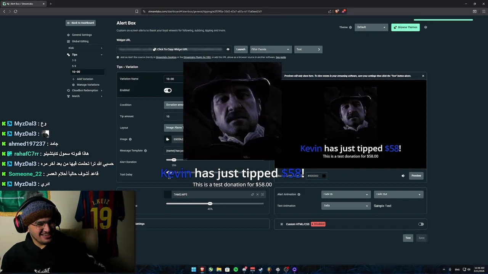Open File Explorer from taskbar
This screenshot has width=488, height=274.
coord(219,269)
